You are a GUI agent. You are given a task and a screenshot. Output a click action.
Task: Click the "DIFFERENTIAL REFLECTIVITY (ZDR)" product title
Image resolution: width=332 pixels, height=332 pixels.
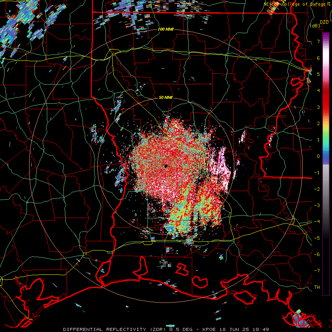(115, 329)
